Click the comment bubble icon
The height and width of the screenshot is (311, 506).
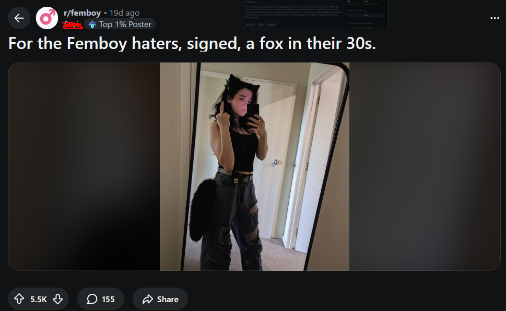[92, 299]
